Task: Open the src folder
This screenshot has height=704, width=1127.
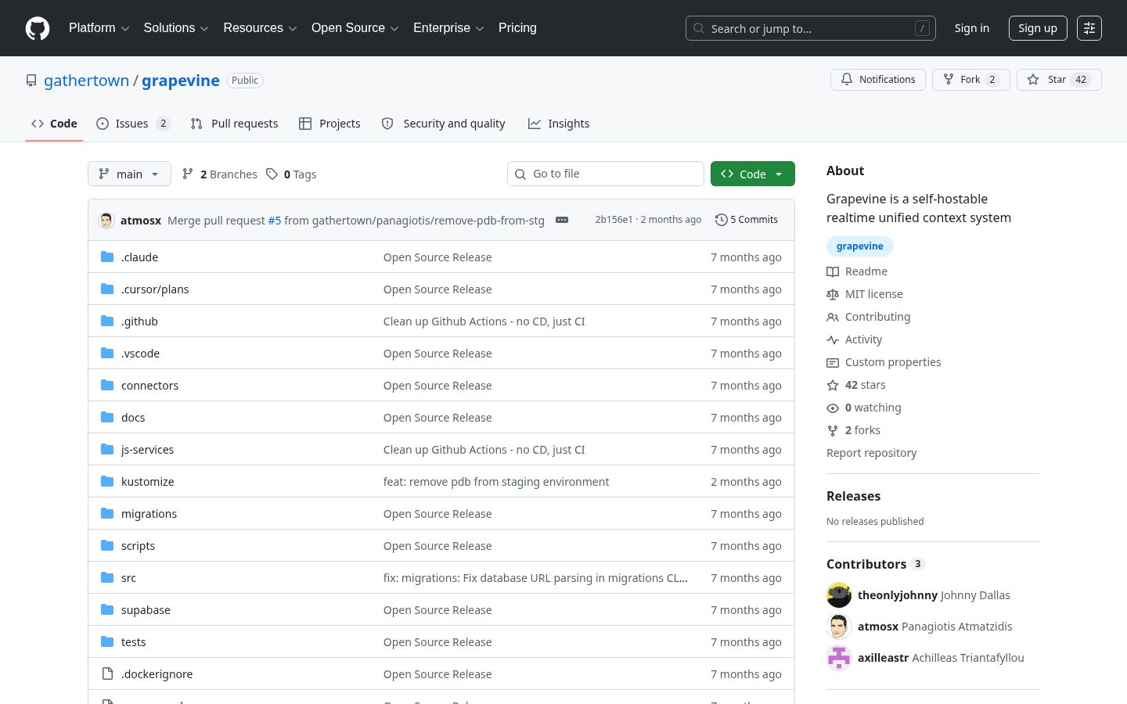Action: (x=128, y=578)
